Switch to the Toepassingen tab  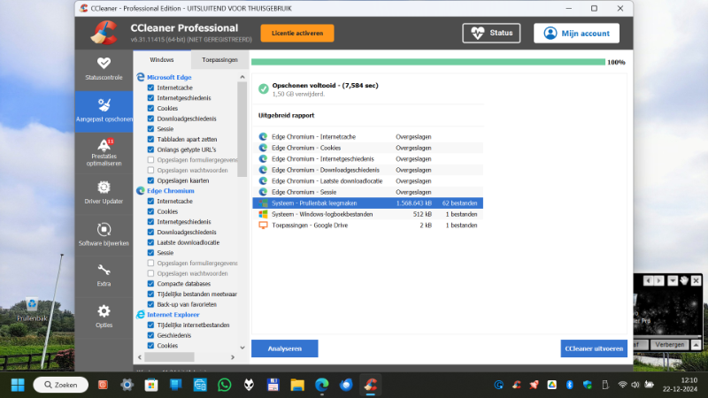(219, 59)
